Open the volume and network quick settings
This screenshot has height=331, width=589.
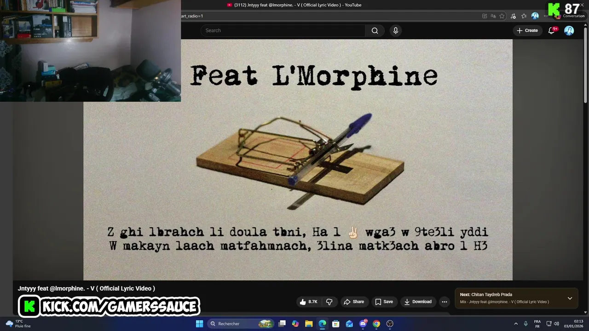pos(553,324)
